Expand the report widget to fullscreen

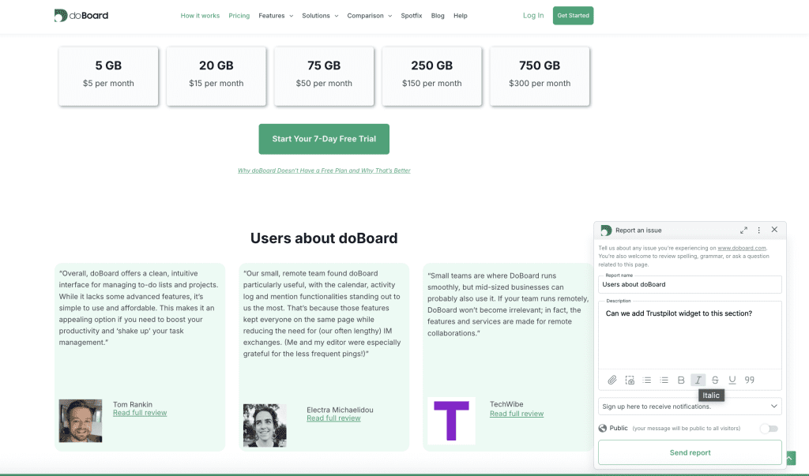743,230
